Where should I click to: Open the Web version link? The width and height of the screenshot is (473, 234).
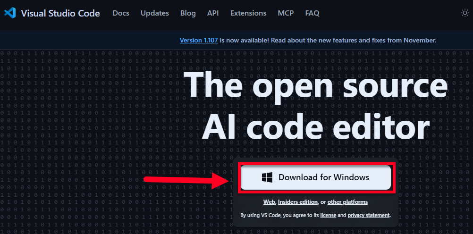(269, 202)
